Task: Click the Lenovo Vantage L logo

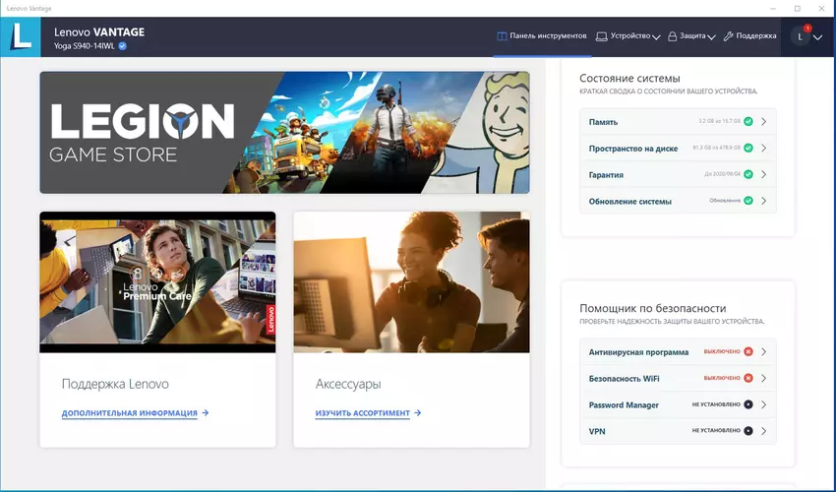Action: 21,37
